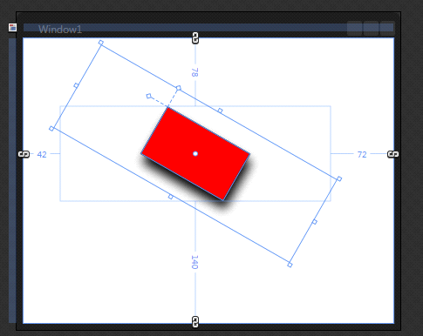423x336 pixels.
Task: Toggle the left margin chain-link anchor
Action: tap(24, 154)
